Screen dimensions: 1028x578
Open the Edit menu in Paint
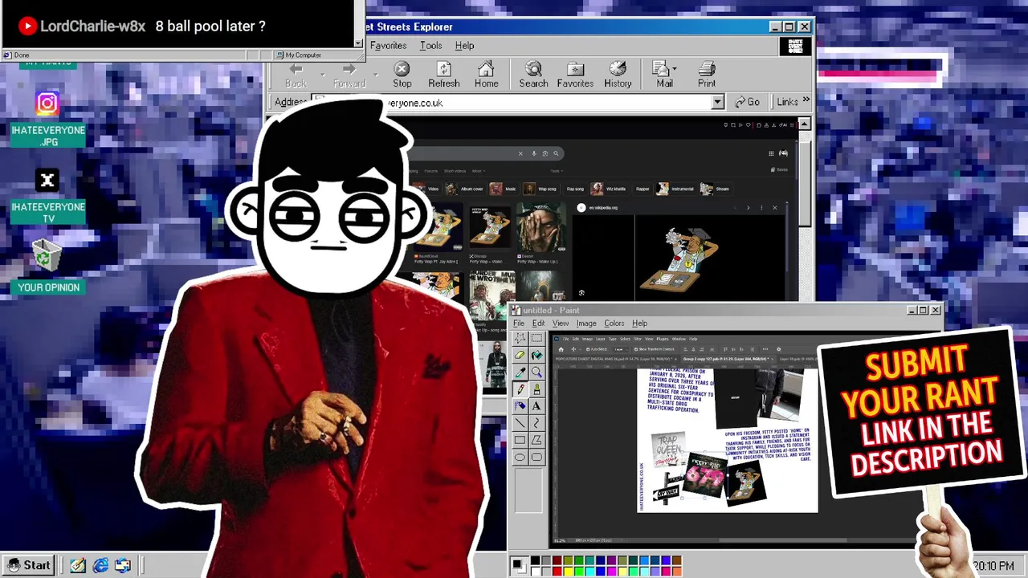click(538, 323)
